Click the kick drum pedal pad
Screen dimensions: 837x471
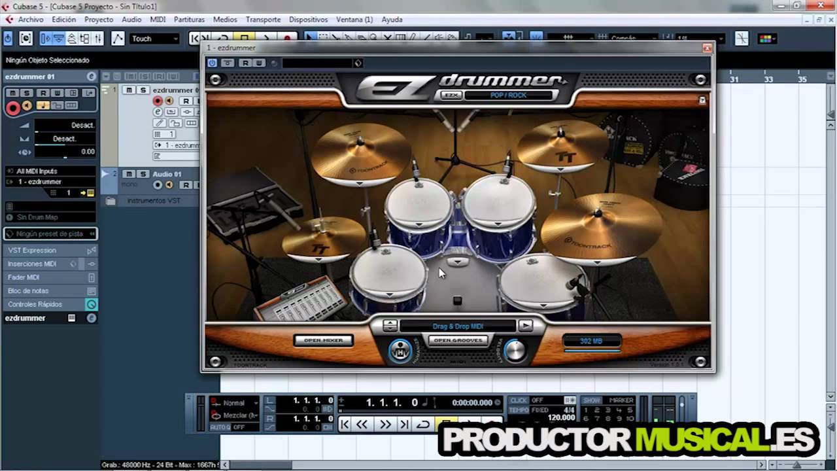pyautogui.click(x=457, y=301)
